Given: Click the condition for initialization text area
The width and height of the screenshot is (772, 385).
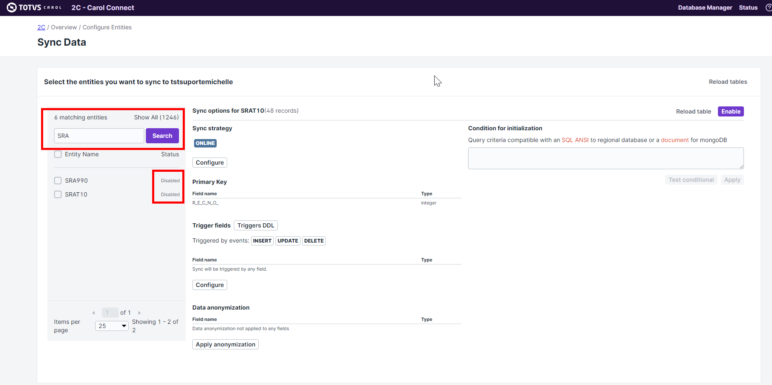Looking at the screenshot, I should point(606,158).
